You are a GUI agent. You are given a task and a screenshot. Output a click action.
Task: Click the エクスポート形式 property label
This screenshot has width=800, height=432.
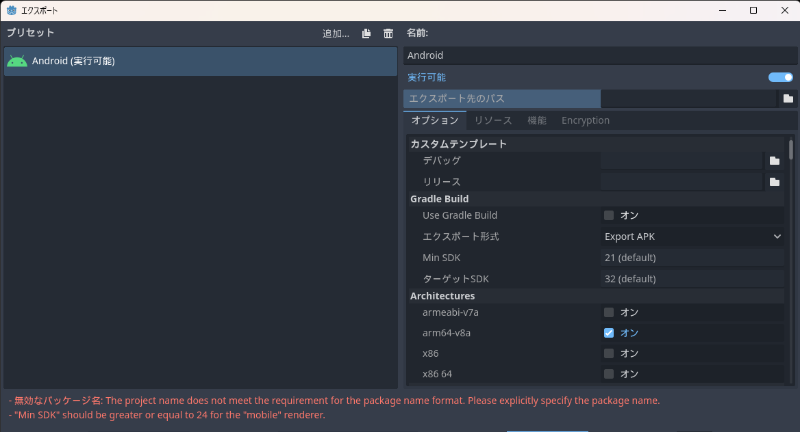(x=461, y=237)
